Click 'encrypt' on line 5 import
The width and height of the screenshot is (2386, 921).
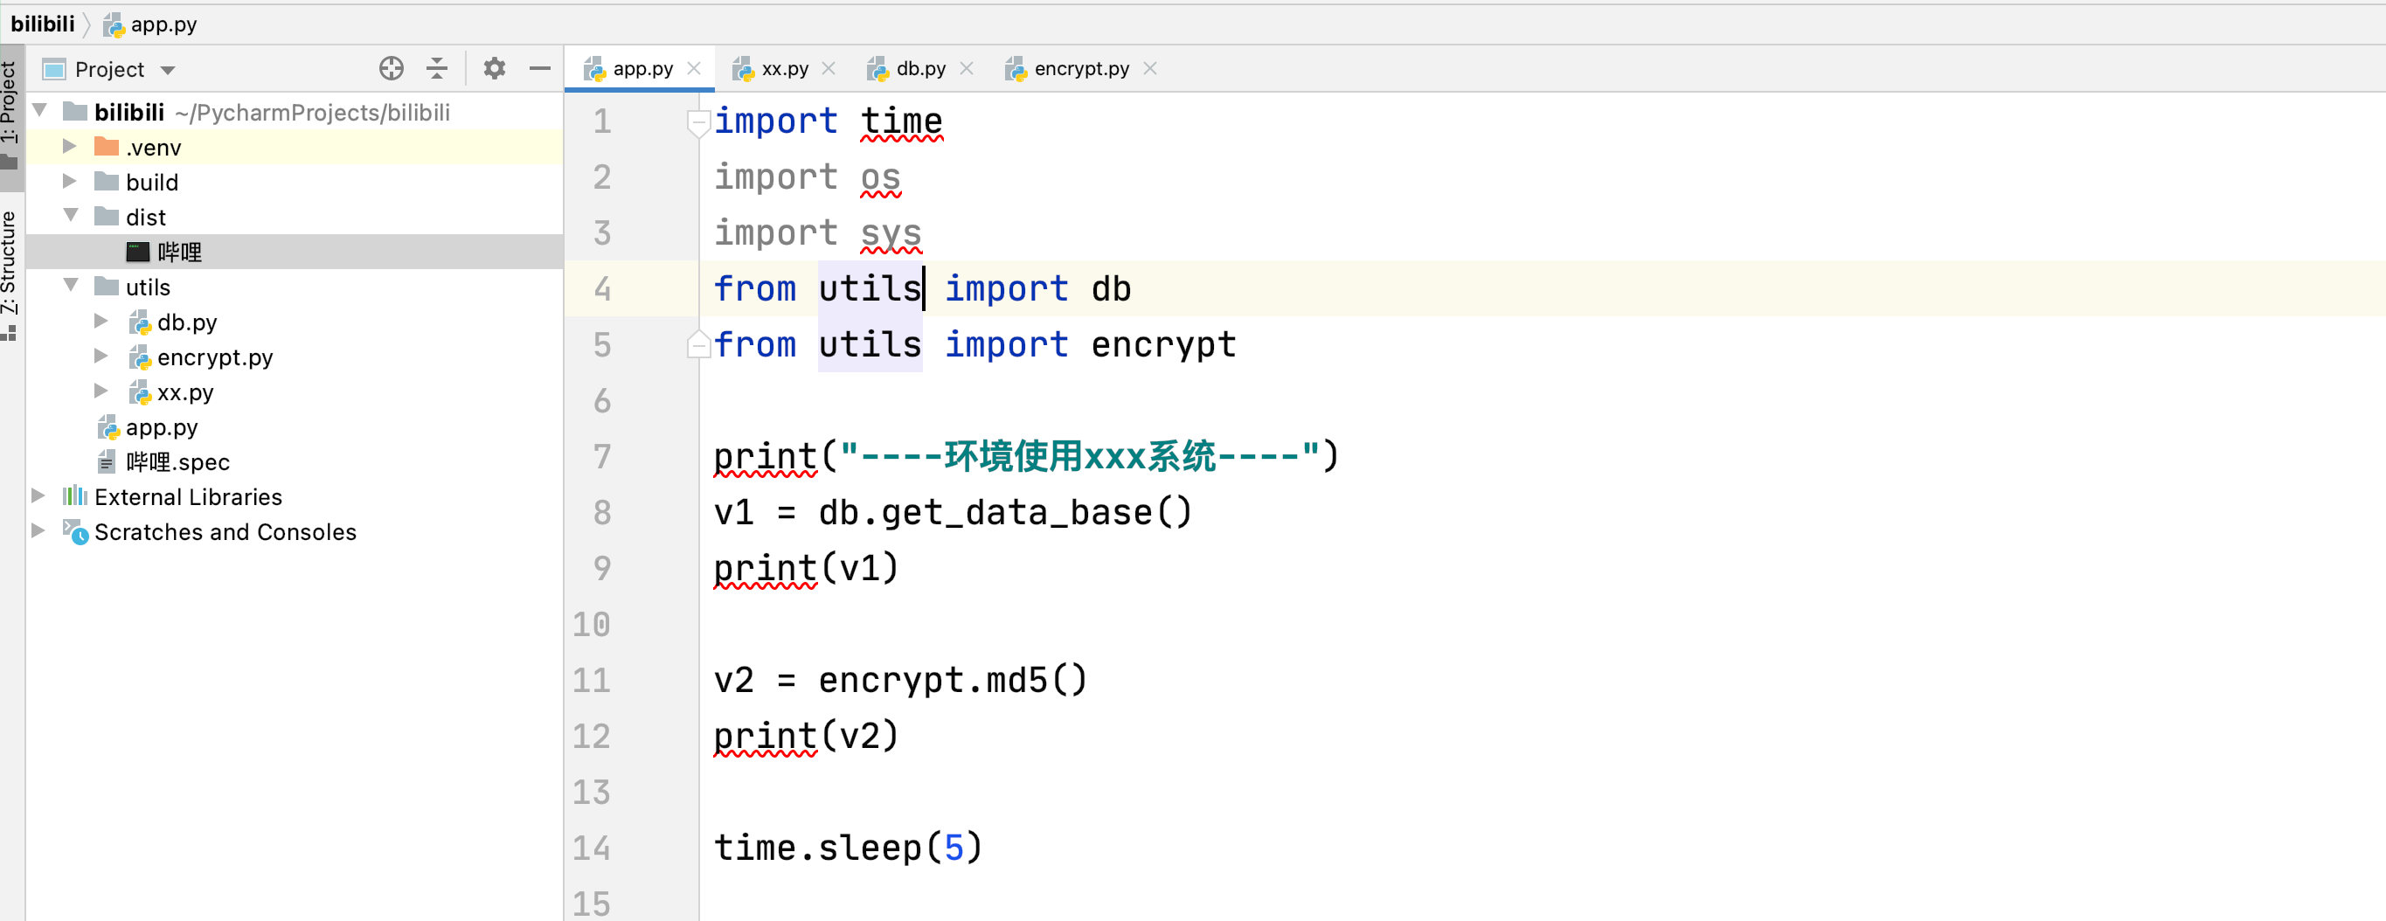tap(1163, 344)
